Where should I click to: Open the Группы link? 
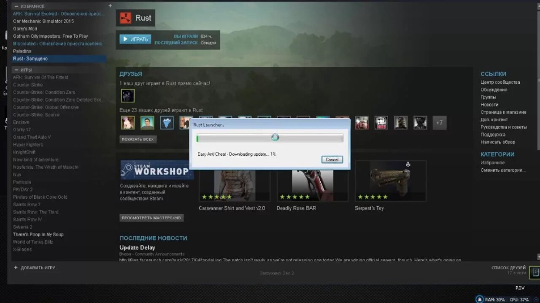point(489,97)
